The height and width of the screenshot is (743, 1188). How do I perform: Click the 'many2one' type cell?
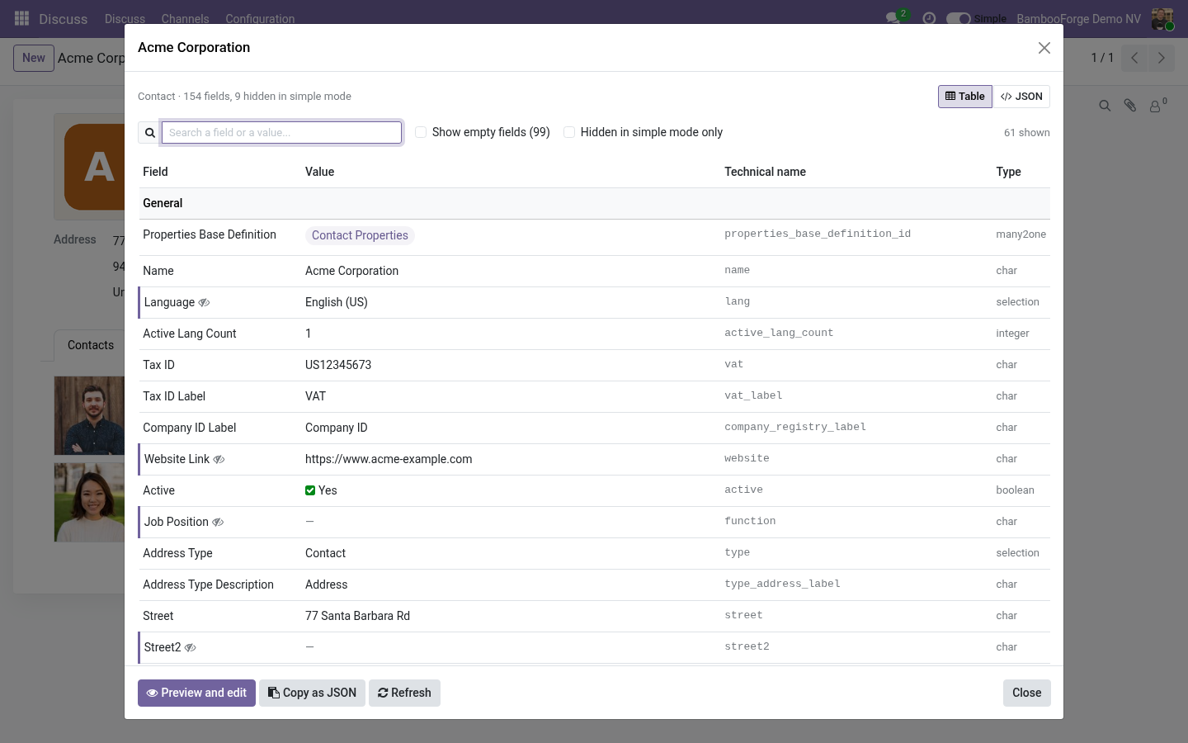click(x=1021, y=234)
